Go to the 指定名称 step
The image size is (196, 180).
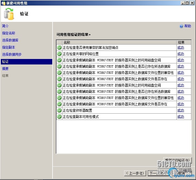tap(8, 33)
